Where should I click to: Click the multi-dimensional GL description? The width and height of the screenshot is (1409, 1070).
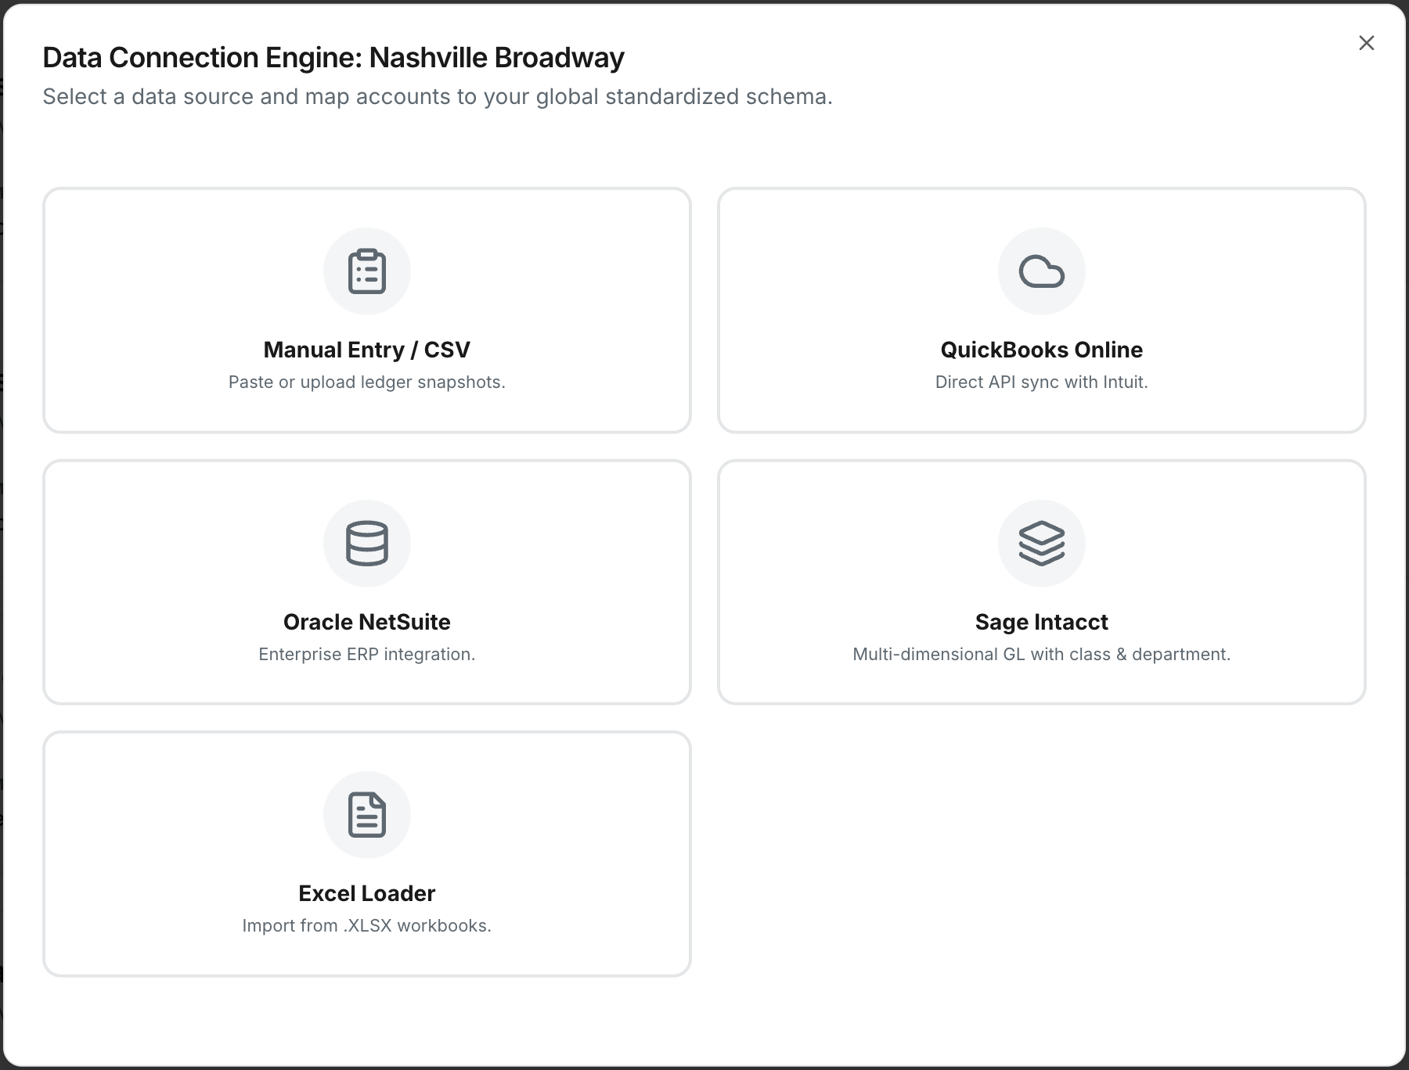(1041, 654)
